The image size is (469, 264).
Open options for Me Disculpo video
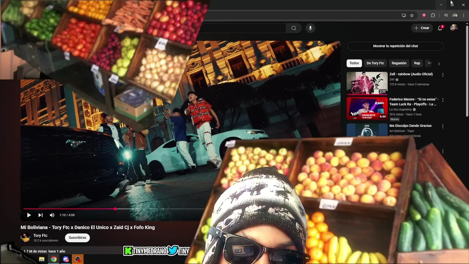pyautogui.click(x=443, y=126)
